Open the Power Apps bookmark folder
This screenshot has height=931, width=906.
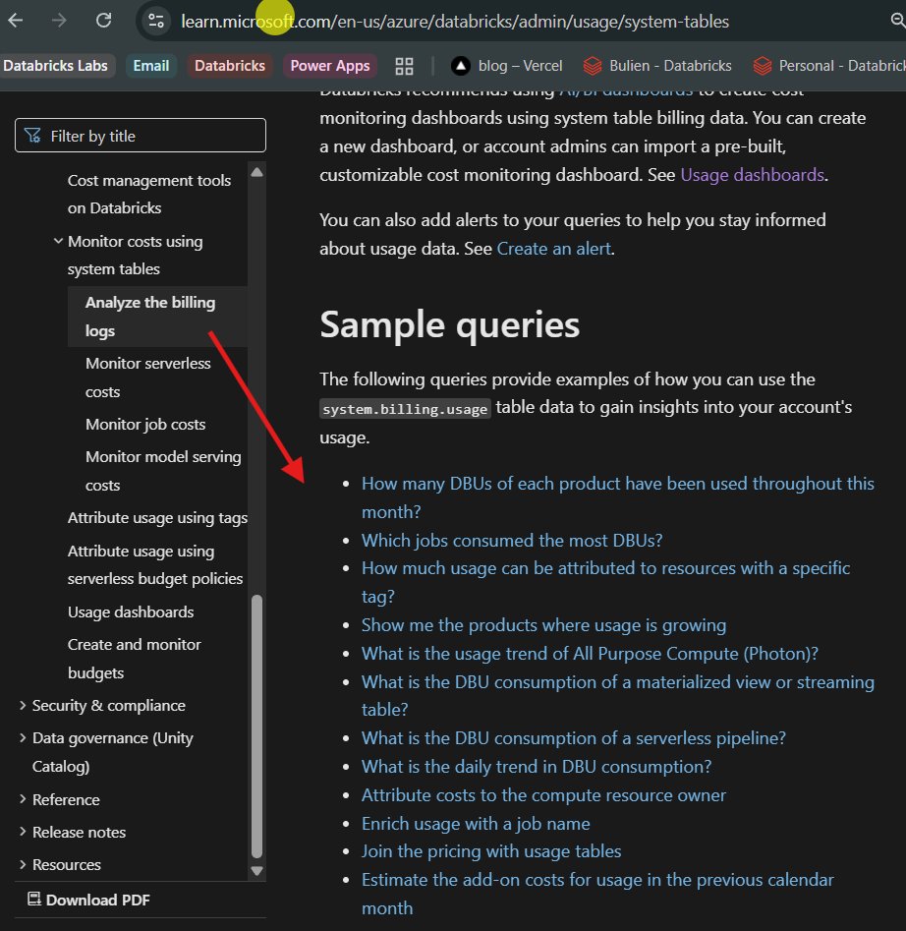click(x=329, y=66)
